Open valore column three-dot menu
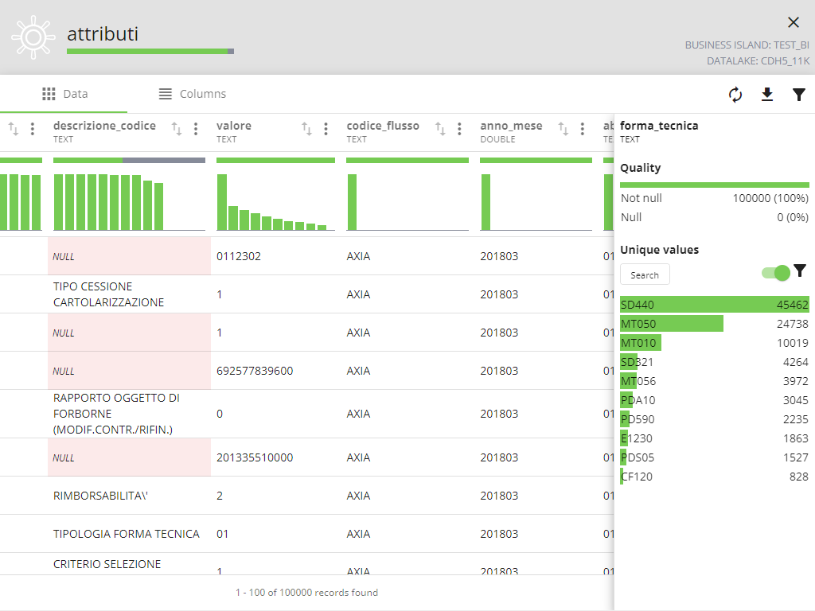Screen dimensions: 815x611 326,129
